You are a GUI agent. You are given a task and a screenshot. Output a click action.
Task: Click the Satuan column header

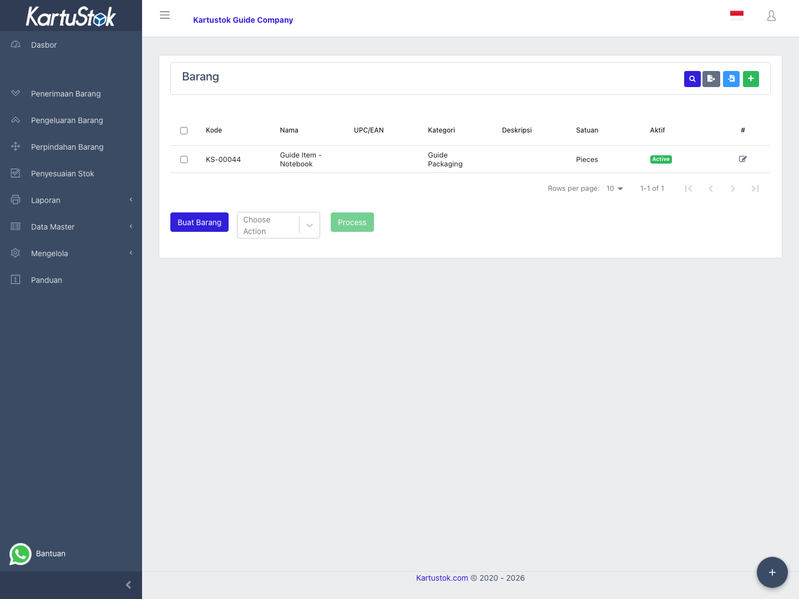click(x=587, y=130)
